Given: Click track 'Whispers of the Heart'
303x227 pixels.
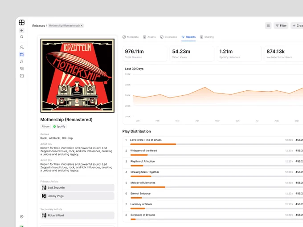Looking at the screenshot, I should click(143, 150).
